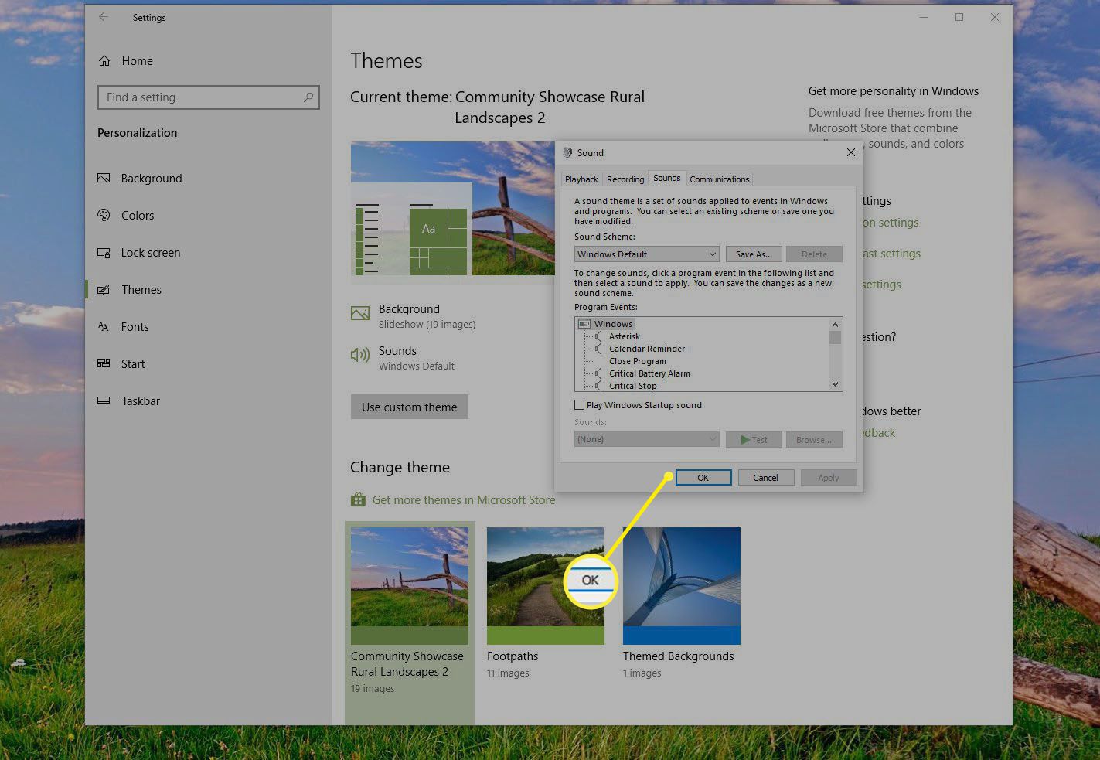Click the current theme preview image
1100x760 pixels.
pyautogui.click(x=453, y=209)
